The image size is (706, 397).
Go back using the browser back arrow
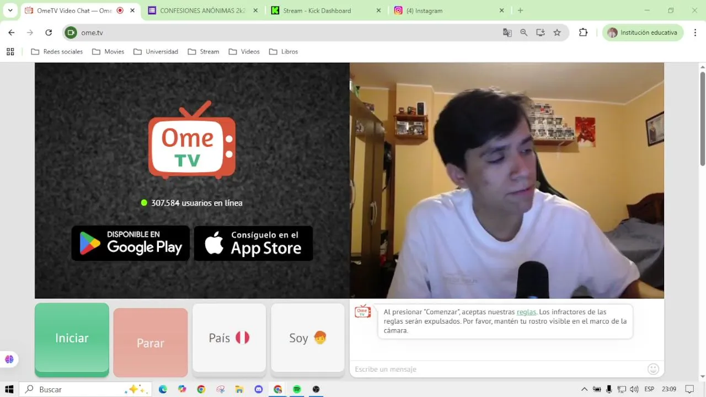click(12, 33)
